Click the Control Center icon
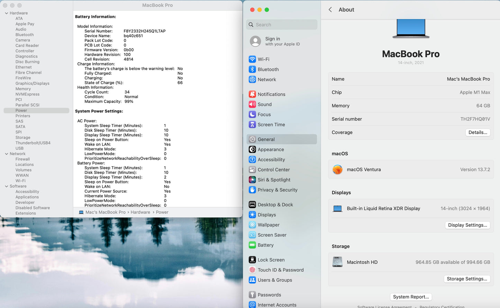This screenshot has height=308, width=500. (x=252, y=169)
